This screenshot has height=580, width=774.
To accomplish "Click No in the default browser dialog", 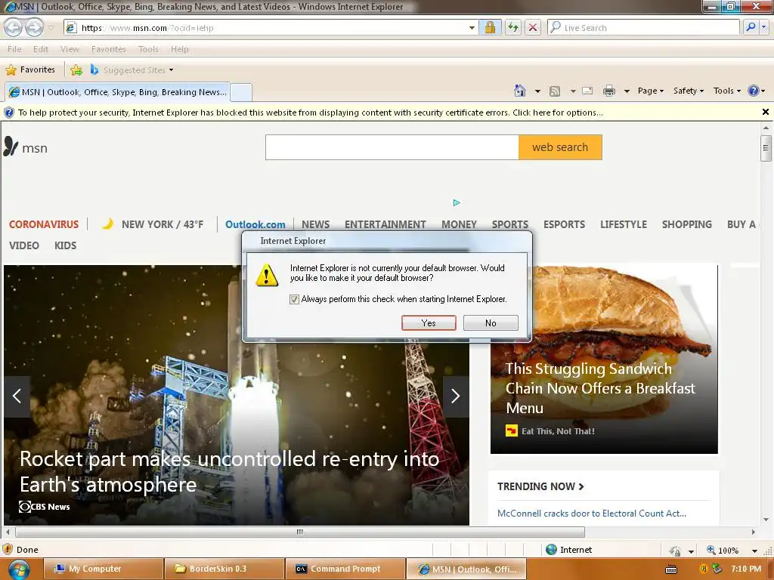I will click(491, 323).
